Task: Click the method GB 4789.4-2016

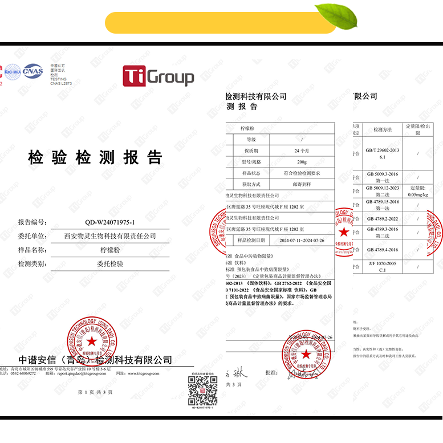Action: click(383, 250)
